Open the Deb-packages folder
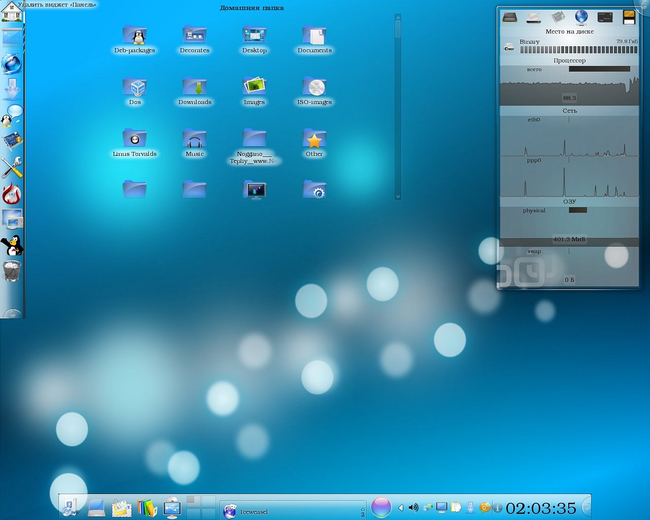The width and height of the screenshot is (650, 520). pos(135,37)
